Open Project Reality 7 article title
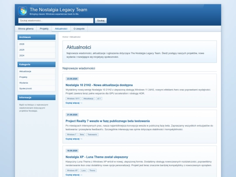 (108, 121)
